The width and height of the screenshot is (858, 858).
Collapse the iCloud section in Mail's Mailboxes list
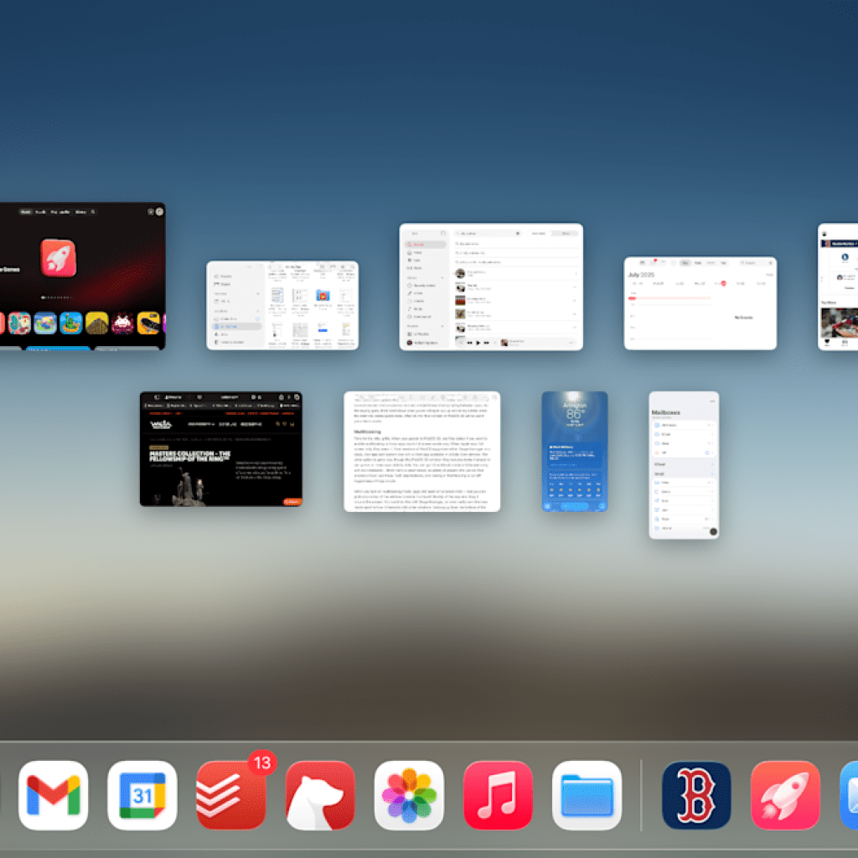click(713, 464)
